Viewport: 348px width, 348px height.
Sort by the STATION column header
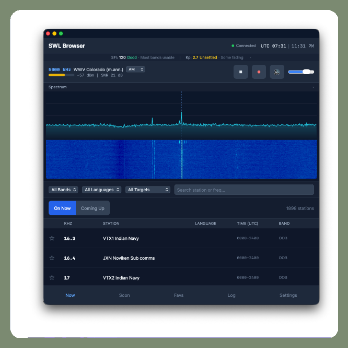click(x=111, y=223)
